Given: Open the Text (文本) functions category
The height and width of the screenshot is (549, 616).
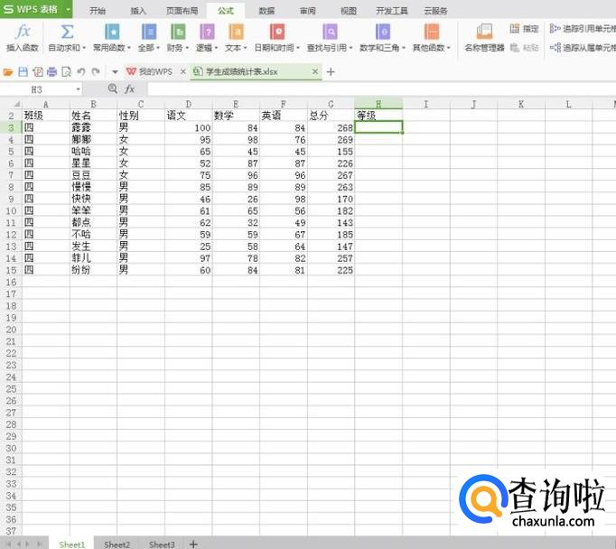Looking at the screenshot, I should 236,38.
